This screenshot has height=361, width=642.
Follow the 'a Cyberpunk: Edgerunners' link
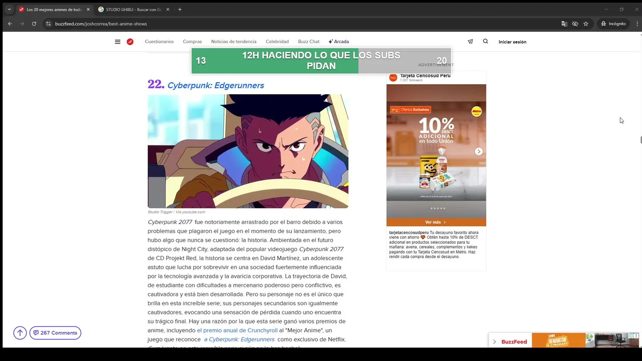pos(239,339)
